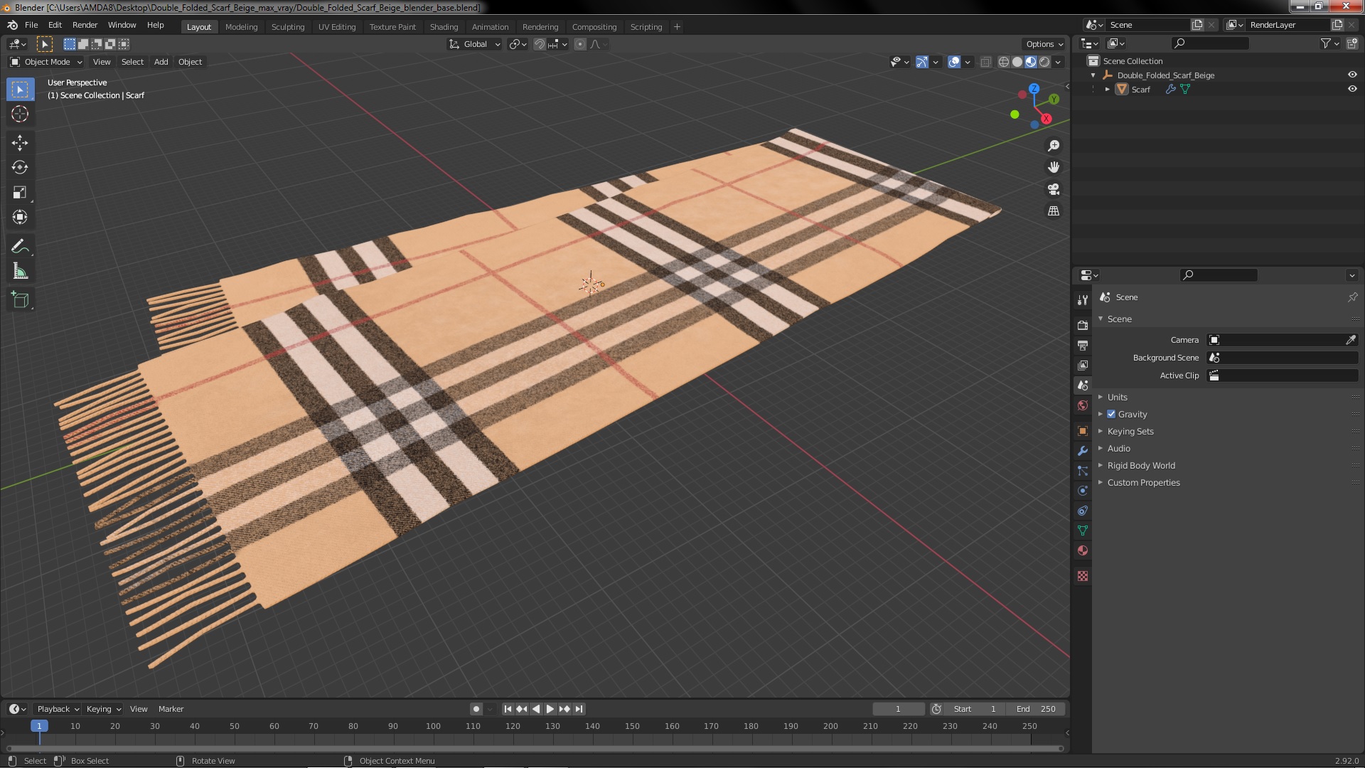This screenshot has height=768, width=1365.
Task: Switch to the UV Editing workspace tab
Action: coord(336,27)
